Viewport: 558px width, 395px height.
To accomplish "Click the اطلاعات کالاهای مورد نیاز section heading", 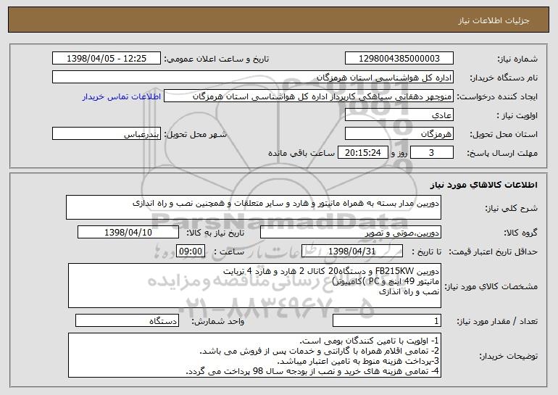I will coord(483,185).
